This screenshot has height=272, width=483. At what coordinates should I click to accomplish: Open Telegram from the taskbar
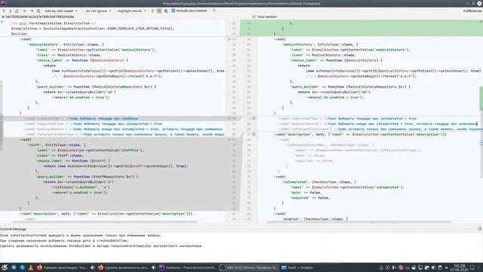(14, 267)
